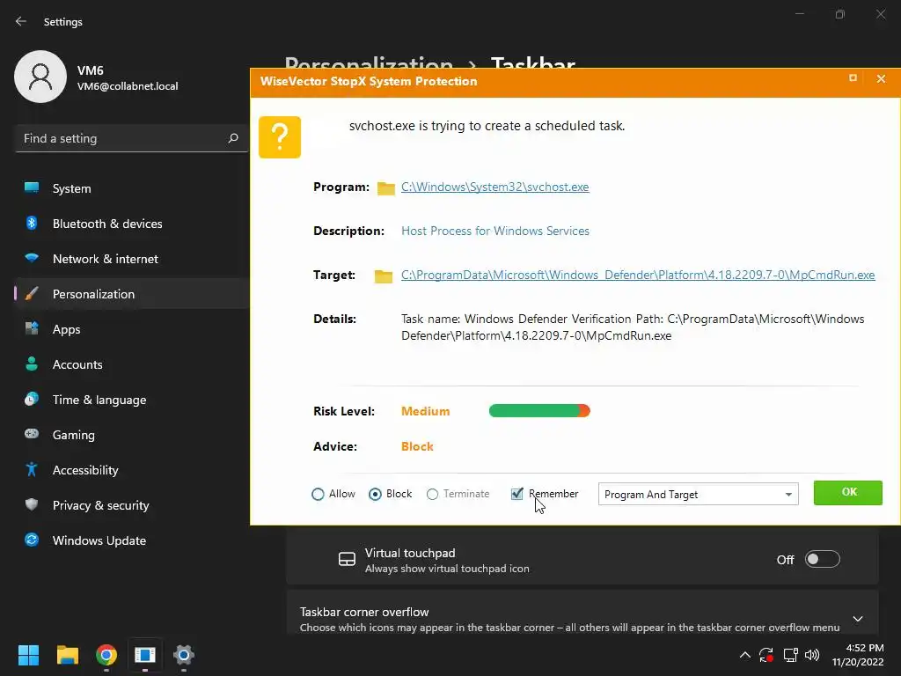Click the orange Block advice text
Screen dimensions: 901x676
[417, 446]
